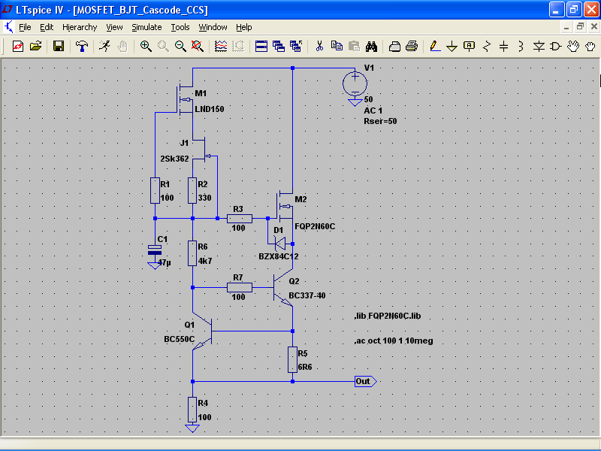Open Print Setup from the toolbar
Image resolution: width=601 pixels, height=451 pixels.
[394, 47]
